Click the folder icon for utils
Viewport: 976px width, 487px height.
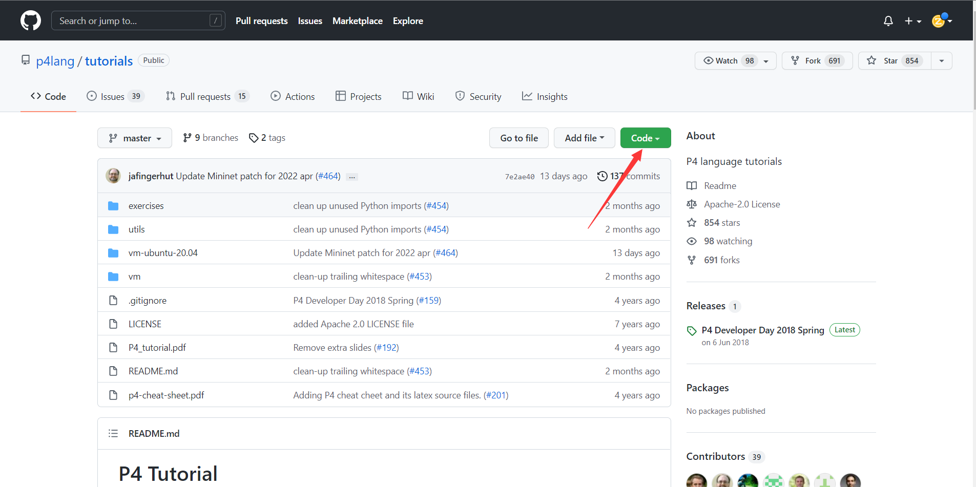[113, 229]
